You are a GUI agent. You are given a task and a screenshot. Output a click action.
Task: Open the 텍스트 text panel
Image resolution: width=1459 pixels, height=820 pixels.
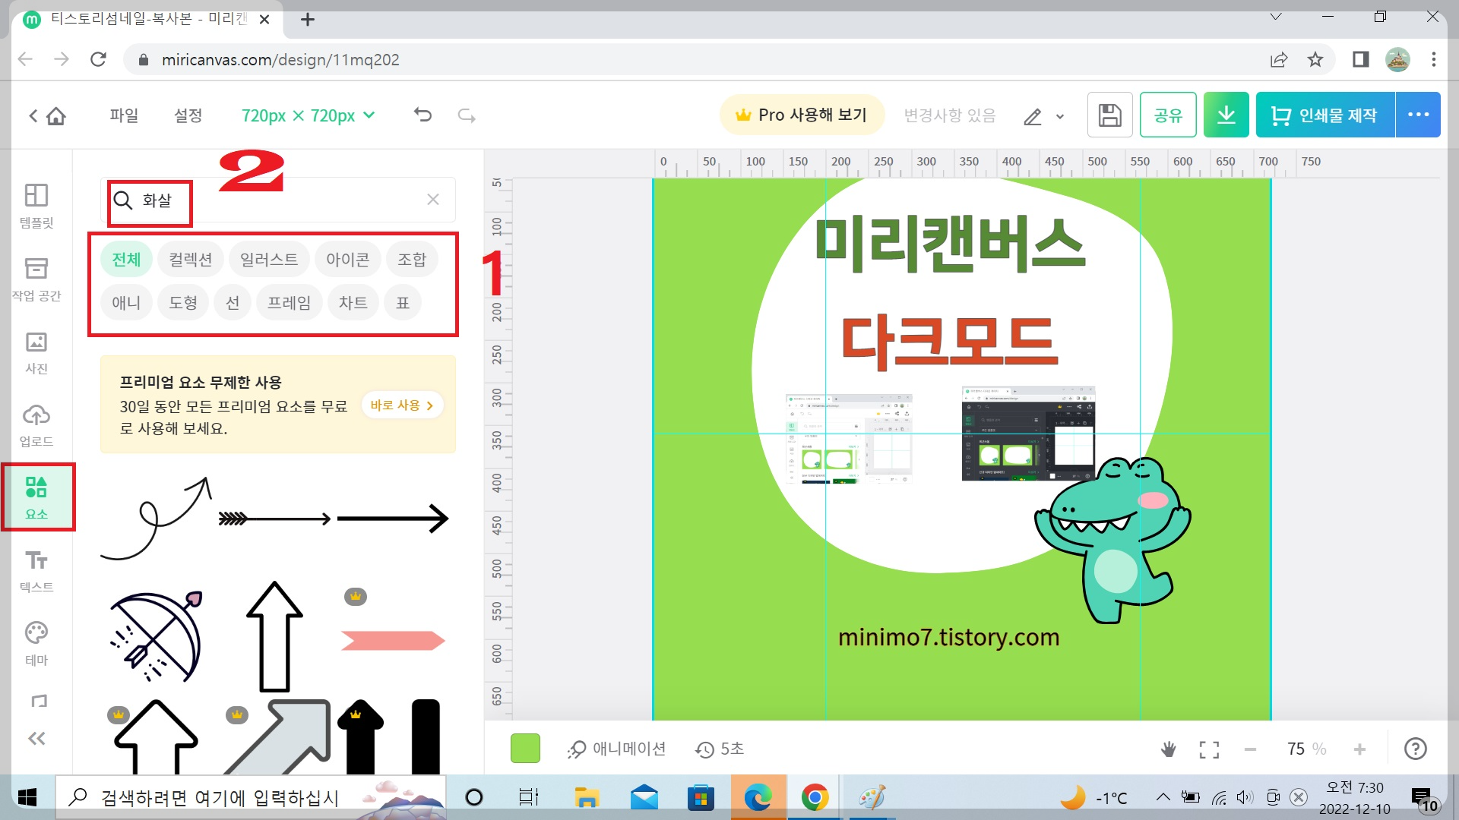[36, 571]
